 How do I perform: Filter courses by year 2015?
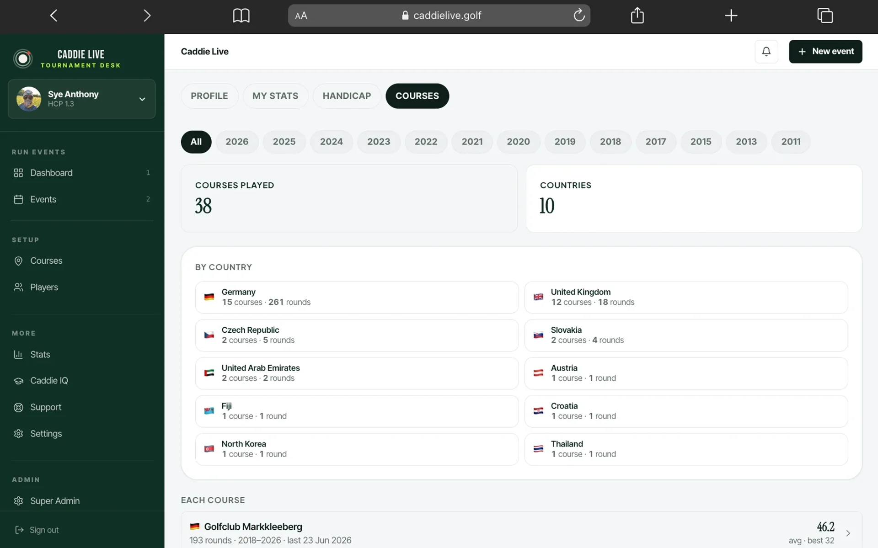coord(701,142)
